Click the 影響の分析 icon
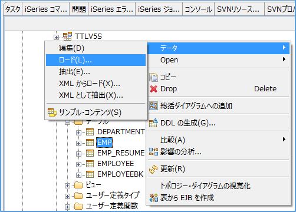Screen dimensions: 296x212 [153, 152]
